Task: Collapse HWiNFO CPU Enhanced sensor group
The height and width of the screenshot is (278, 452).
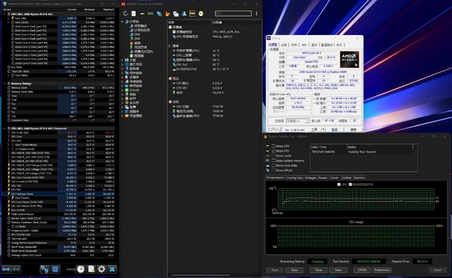Action: [x=5, y=129]
